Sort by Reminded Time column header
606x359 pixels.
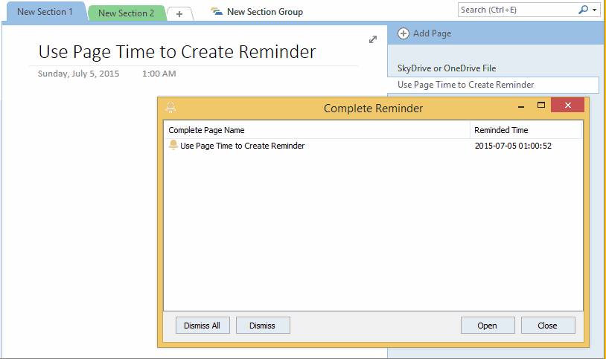click(526, 130)
